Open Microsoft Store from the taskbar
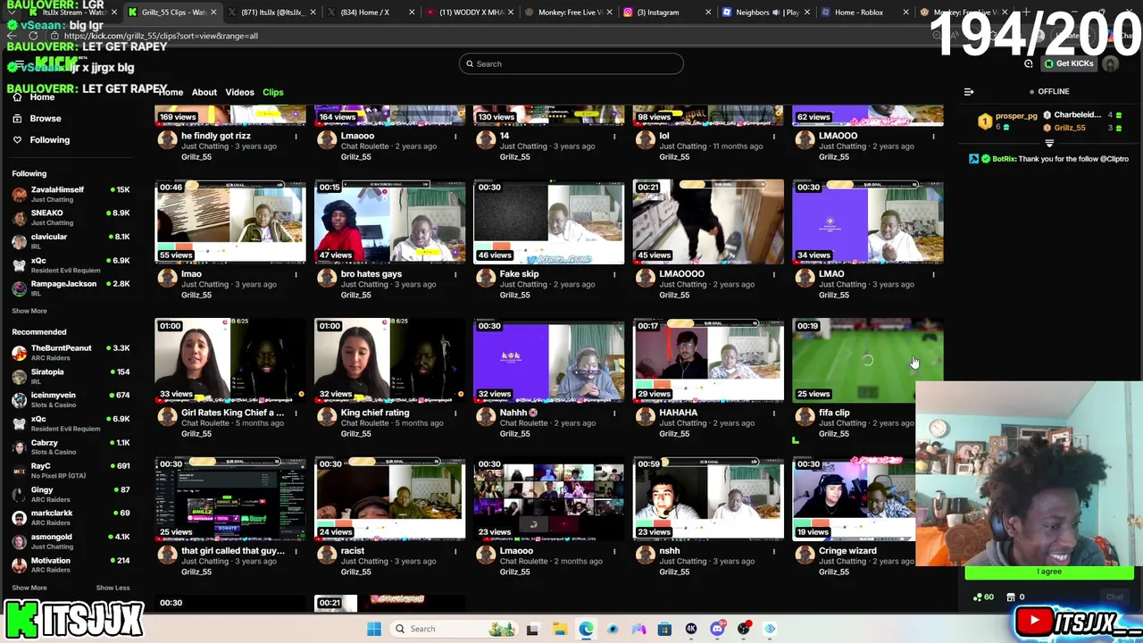1143x643 pixels. (664, 629)
